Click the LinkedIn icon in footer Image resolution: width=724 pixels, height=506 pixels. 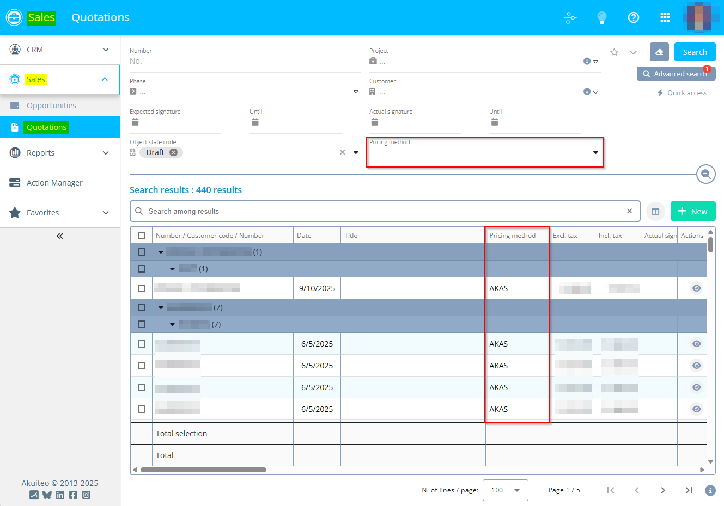point(60,495)
